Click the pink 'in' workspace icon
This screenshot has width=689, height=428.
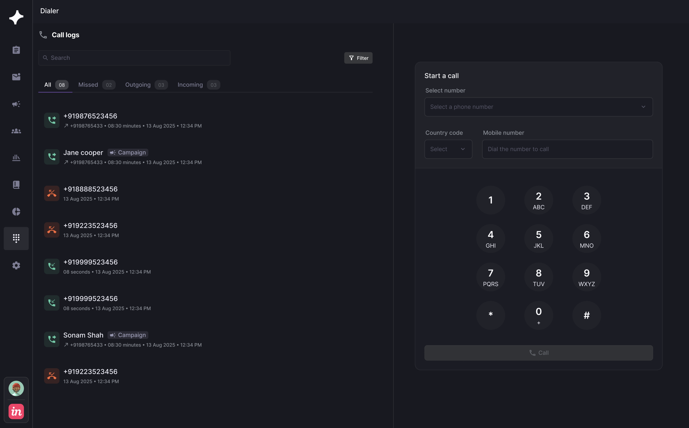16,411
